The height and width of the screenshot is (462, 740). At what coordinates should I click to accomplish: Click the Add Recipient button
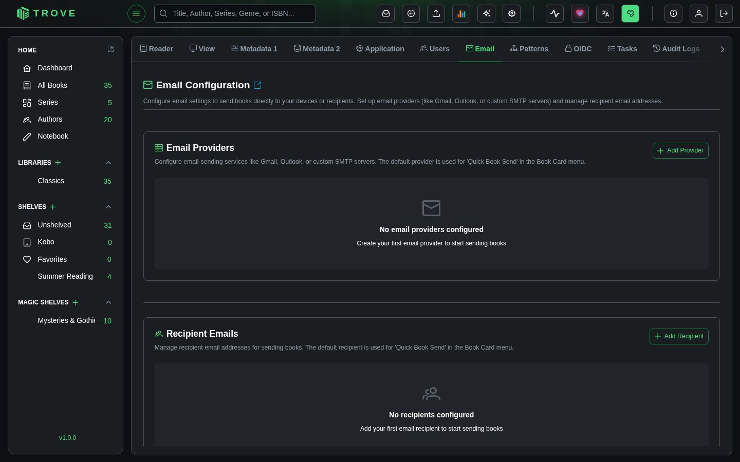coord(679,336)
